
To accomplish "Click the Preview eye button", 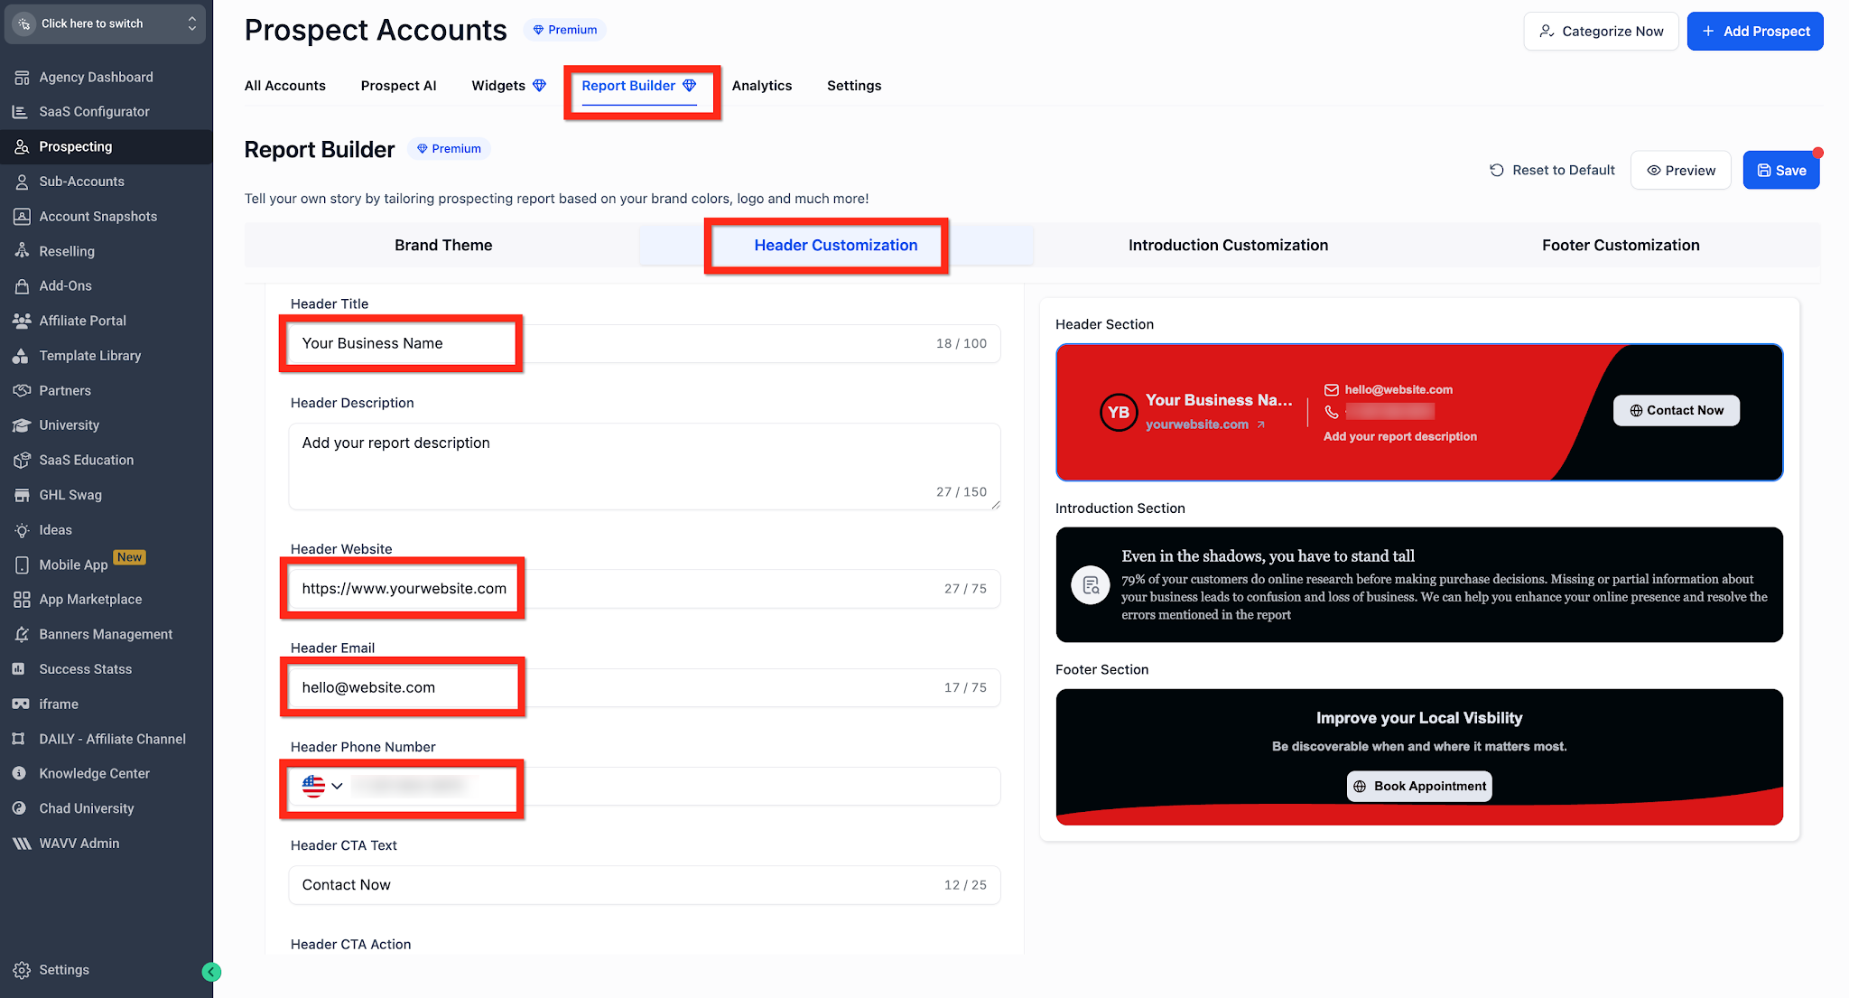I will click(1680, 171).
